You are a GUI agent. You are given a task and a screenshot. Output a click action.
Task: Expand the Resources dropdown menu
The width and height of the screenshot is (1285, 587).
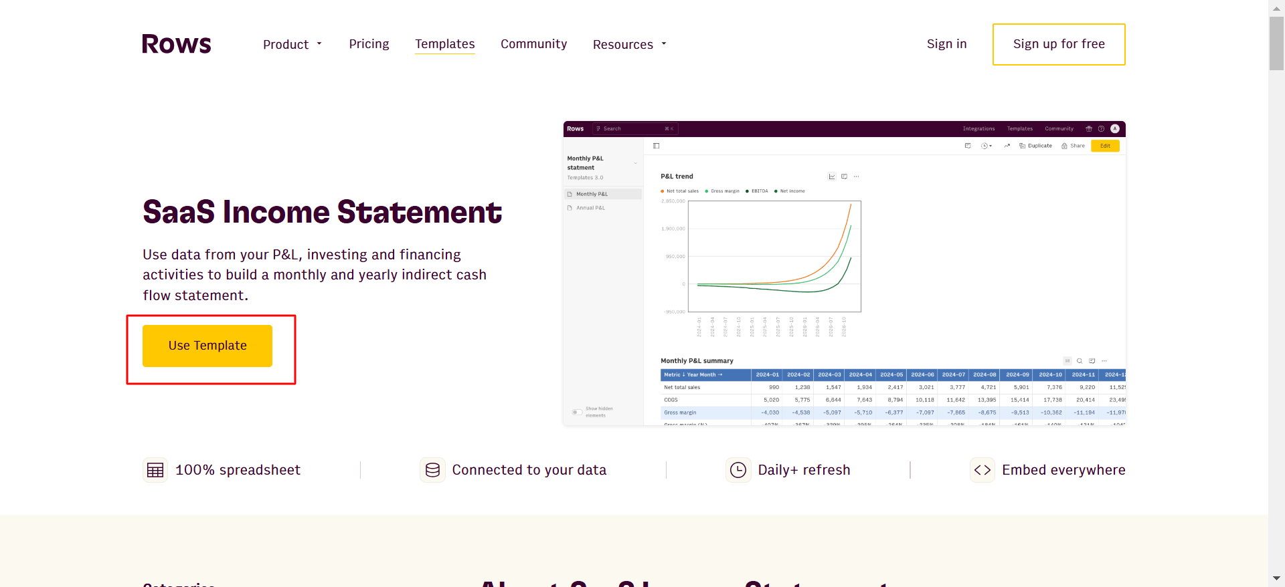[630, 44]
